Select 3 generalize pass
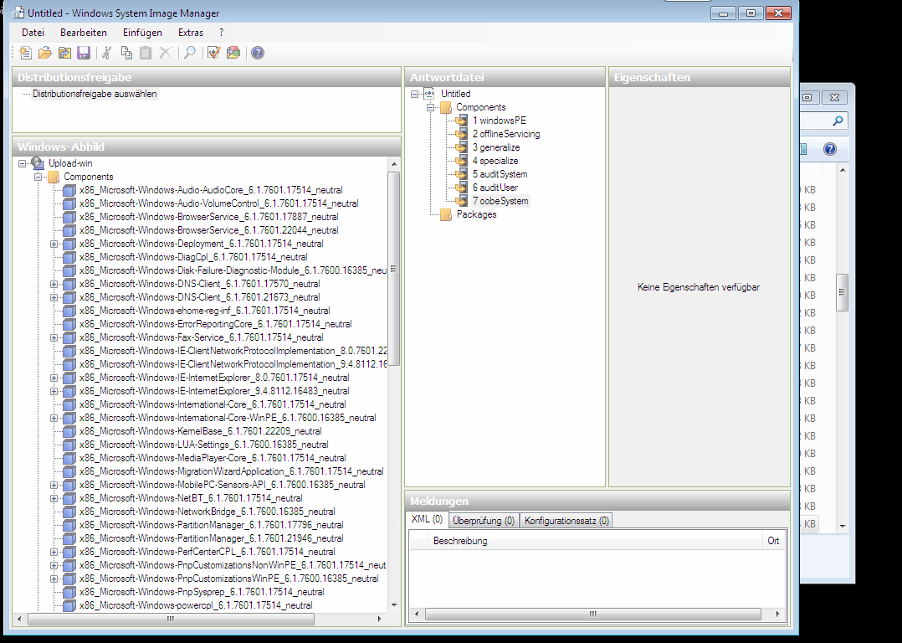 (x=496, y=147)
